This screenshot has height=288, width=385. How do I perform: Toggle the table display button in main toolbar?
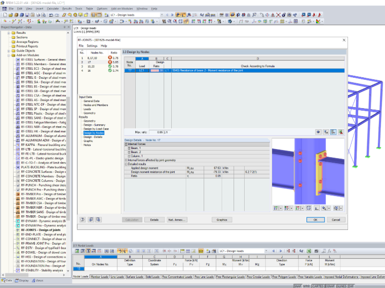pos(99,15)
